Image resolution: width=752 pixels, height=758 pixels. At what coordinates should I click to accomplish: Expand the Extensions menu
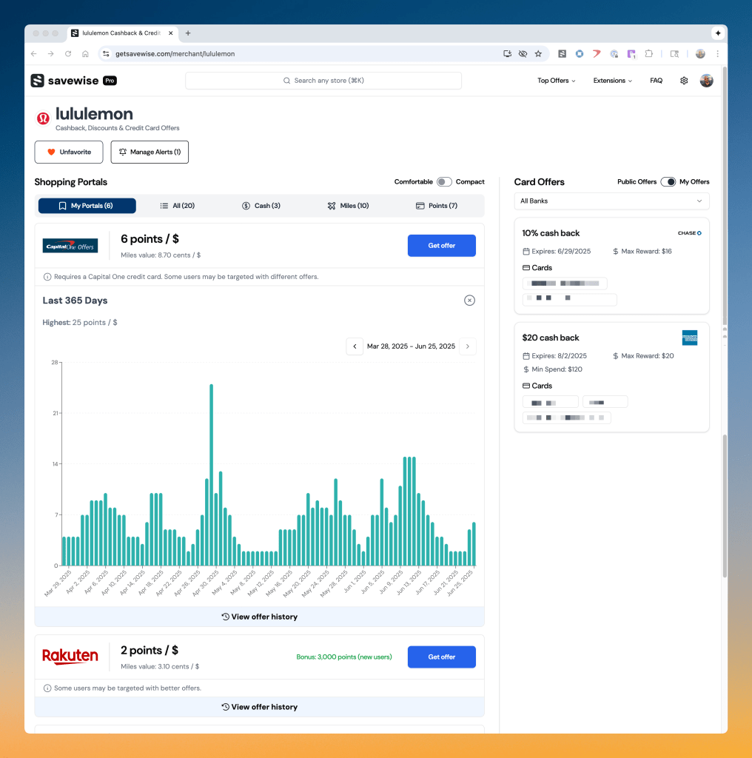612,81
